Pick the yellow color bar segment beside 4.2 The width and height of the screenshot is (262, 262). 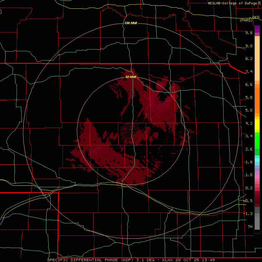coord(257,125)
